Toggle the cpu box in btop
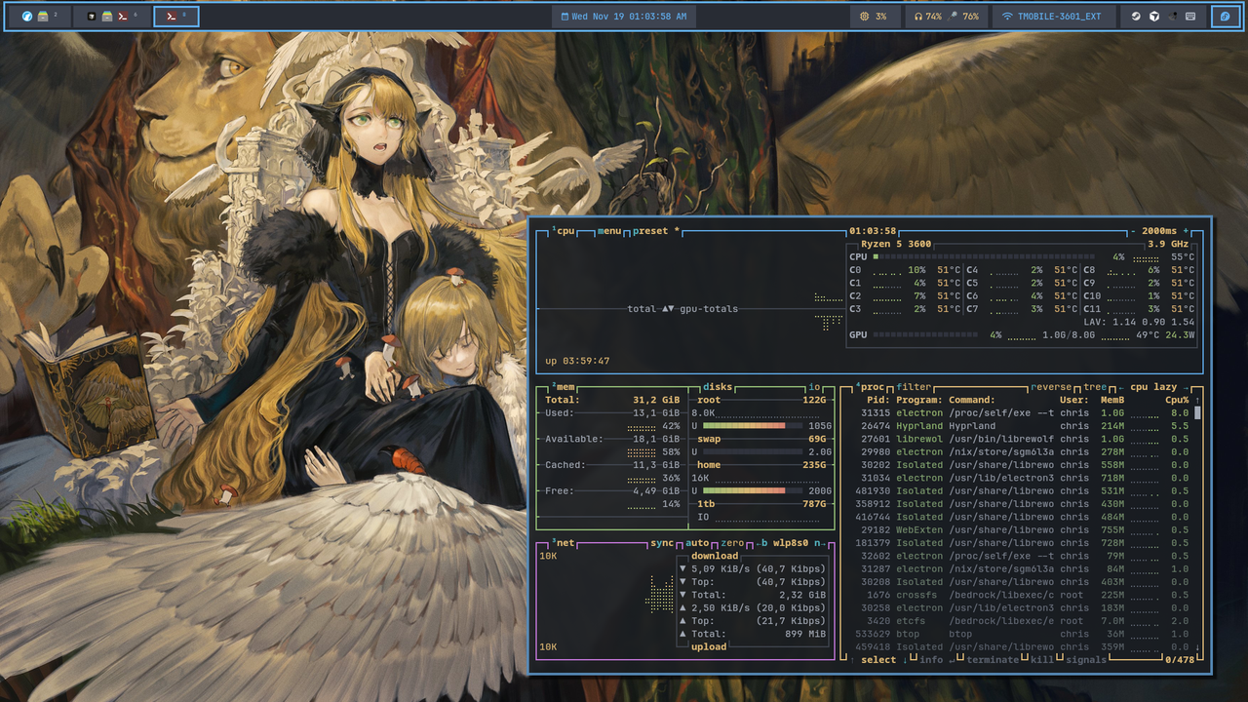The width and height of the screenshot is (1248, 702). (x=565, y=231)
